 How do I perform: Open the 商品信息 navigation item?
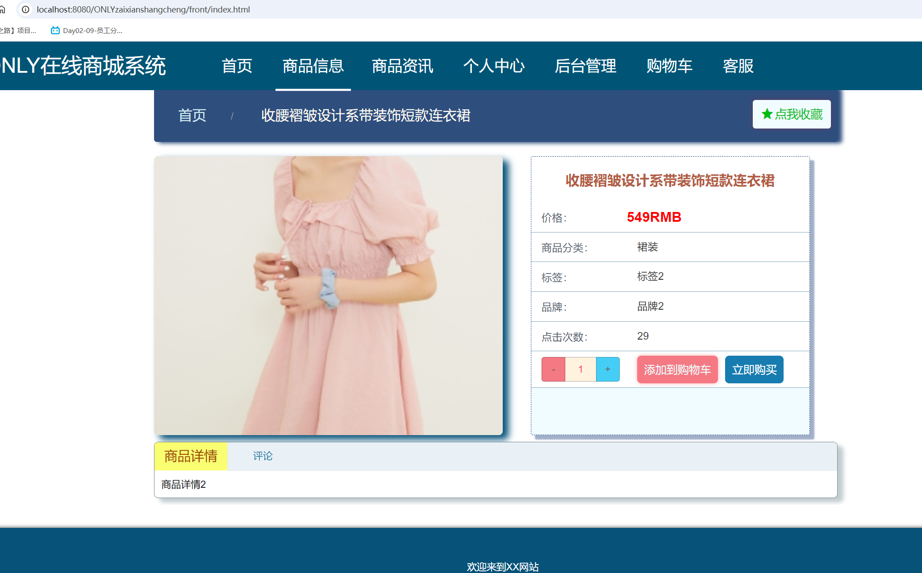pos(313,66)
